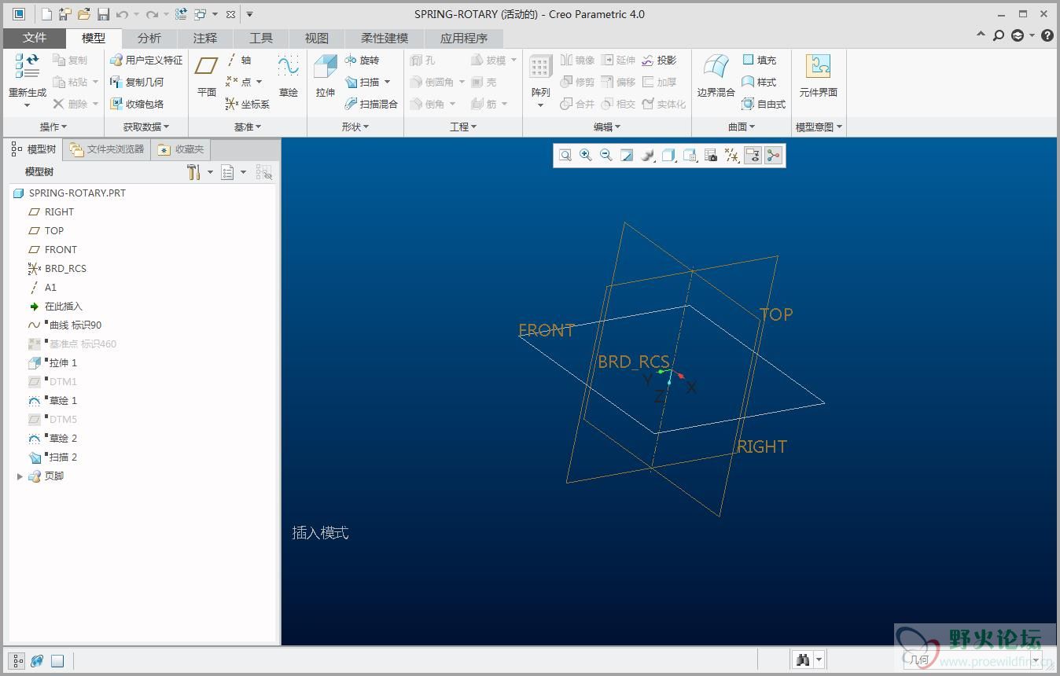The height and width of the screenshot is (676, 1060).
Task: Open the 形状 (Shapes) group dropdown
Action: pos(355,127)
